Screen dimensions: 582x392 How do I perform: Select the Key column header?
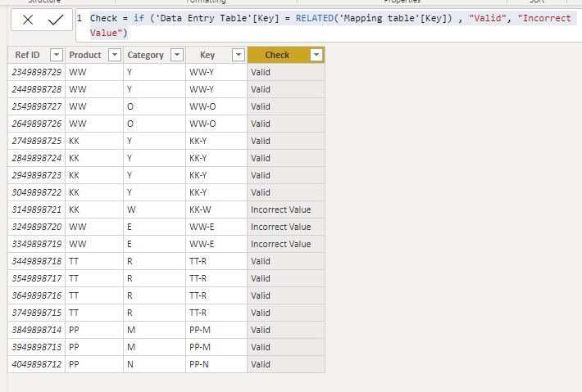(216, 55)
